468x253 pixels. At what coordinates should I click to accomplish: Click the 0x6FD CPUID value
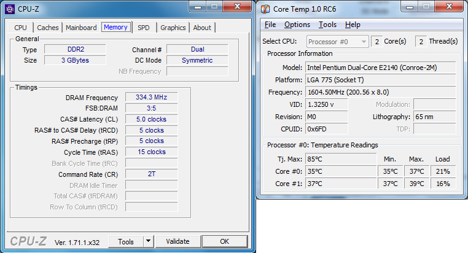[327, 129]
